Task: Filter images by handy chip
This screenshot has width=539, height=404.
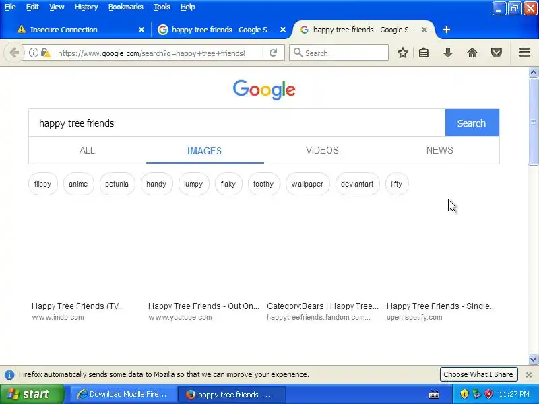Action: coord(156,184)
